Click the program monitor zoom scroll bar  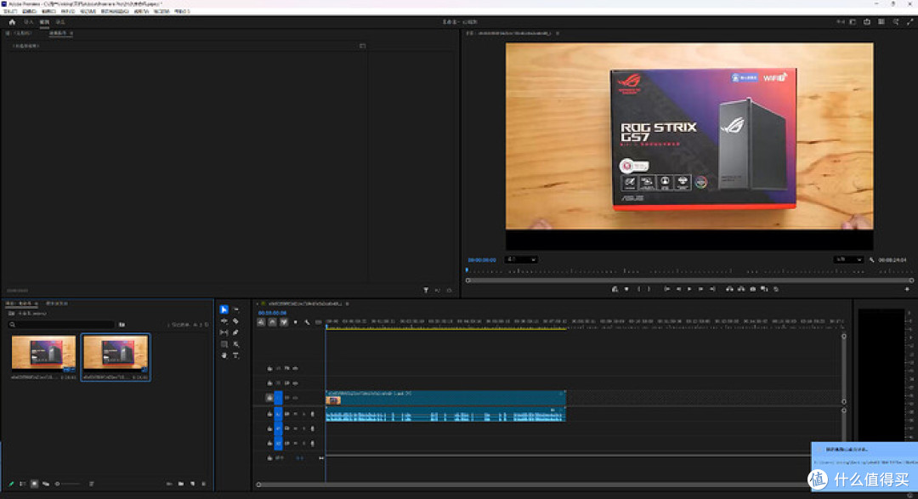tap(689, 281)
